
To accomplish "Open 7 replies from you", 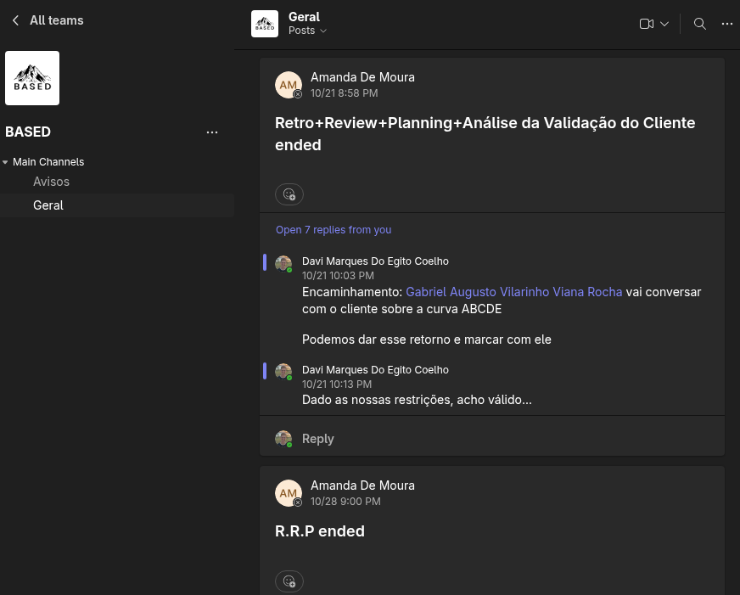I will coord(334,230).
